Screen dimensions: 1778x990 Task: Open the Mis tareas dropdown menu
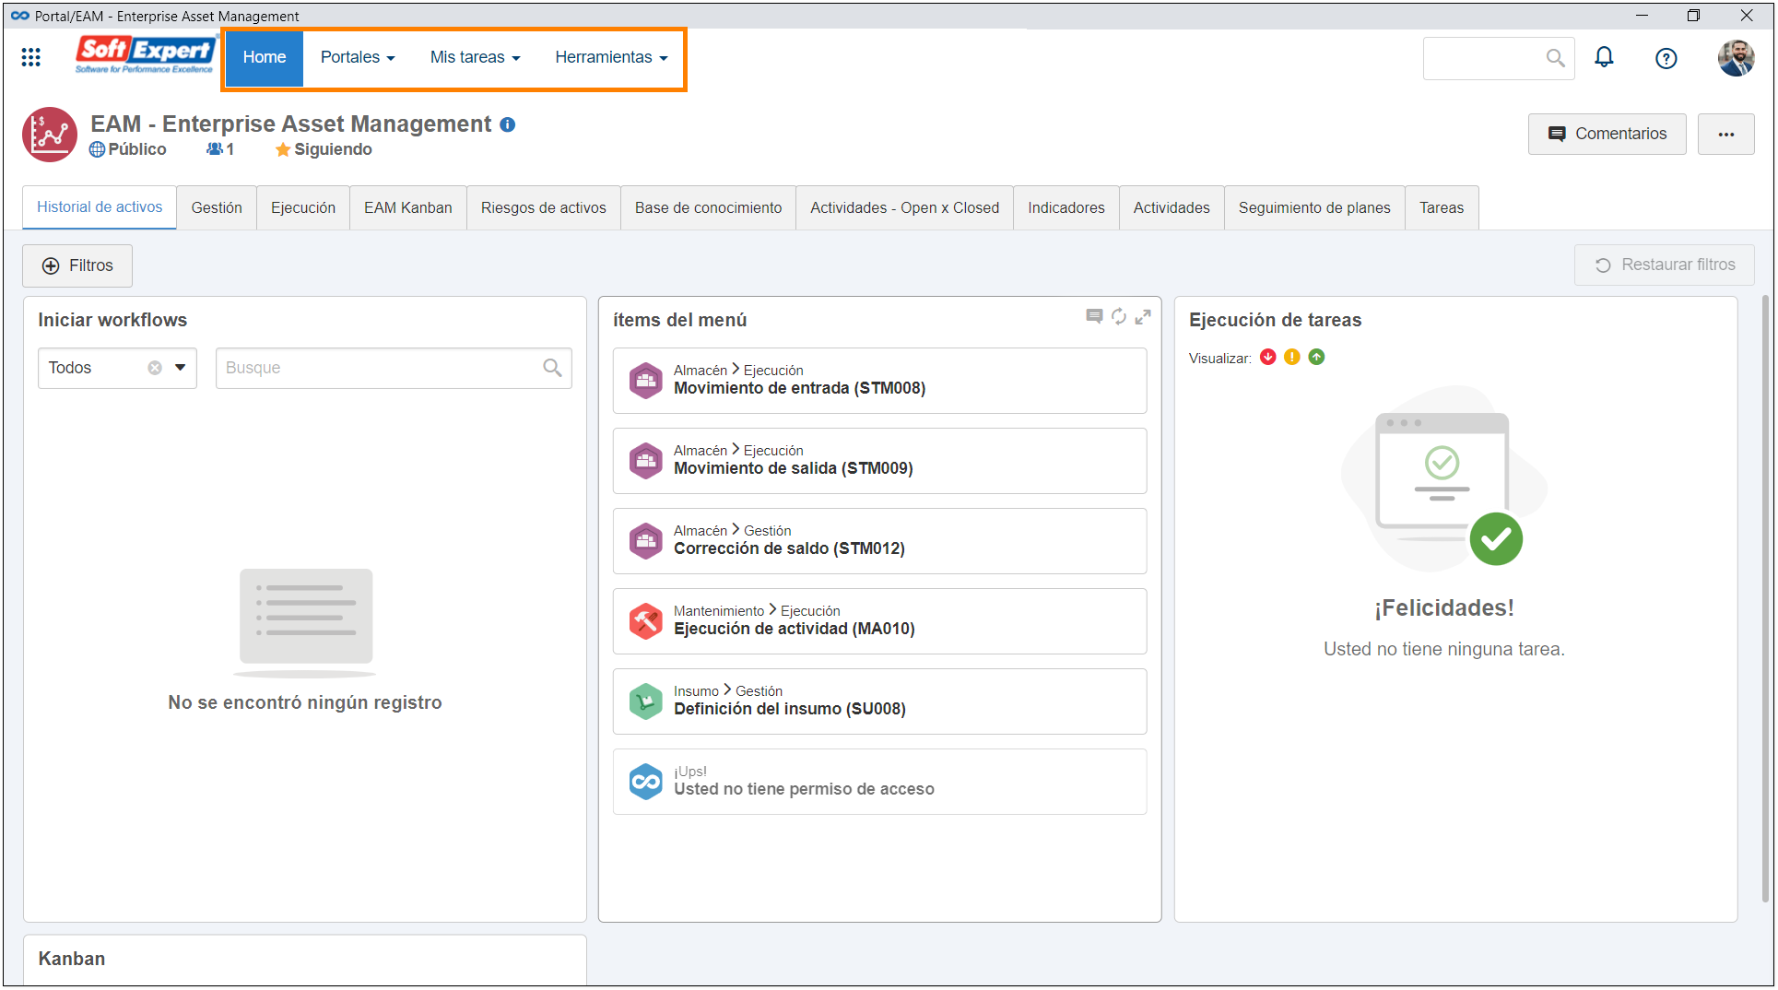coord(475,57)
